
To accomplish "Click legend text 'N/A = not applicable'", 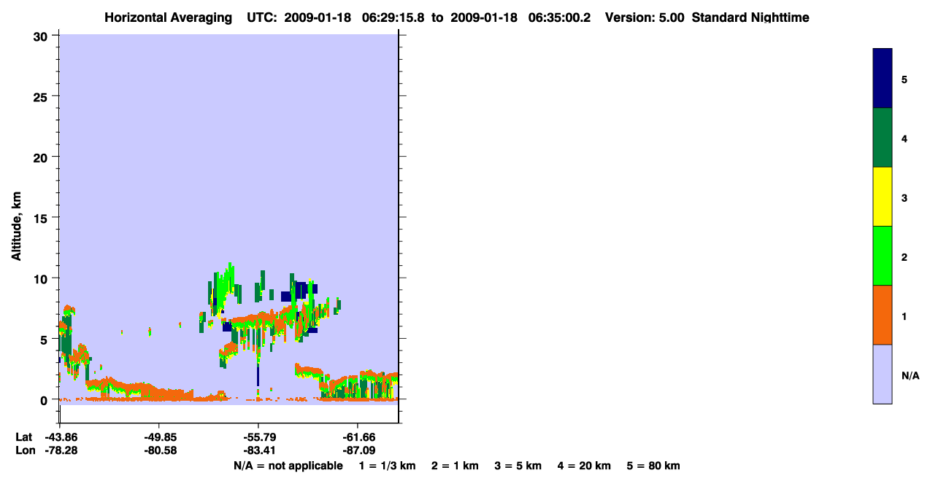I will pyautogui.click(x=288, y=466).
